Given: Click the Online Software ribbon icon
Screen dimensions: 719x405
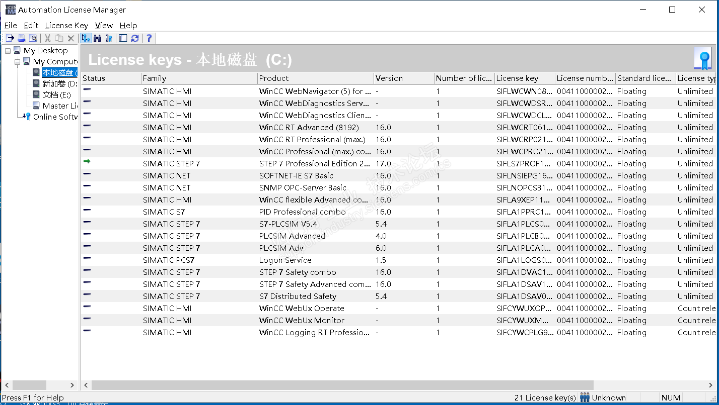Looking at the screenshot, I should (x=27, y=117).
